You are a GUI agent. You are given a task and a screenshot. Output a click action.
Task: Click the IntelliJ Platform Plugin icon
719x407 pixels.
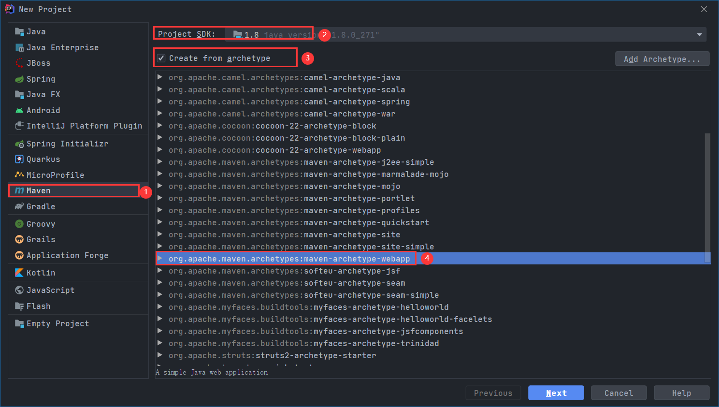(x=19, y=126)
